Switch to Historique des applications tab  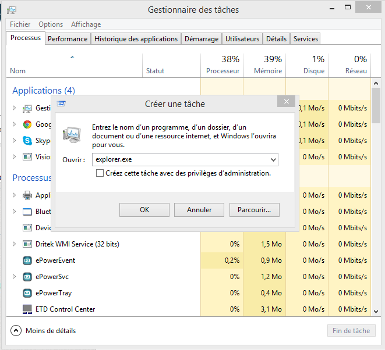pos(136,39)
